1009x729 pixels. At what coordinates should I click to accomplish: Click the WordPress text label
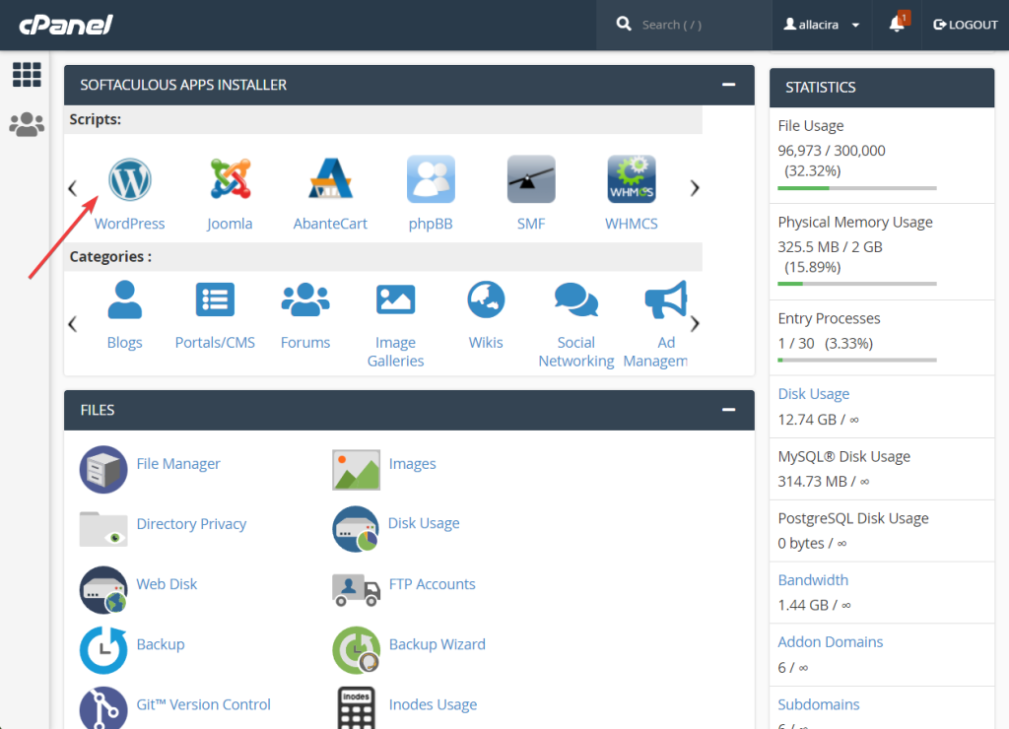click(130, 224)
